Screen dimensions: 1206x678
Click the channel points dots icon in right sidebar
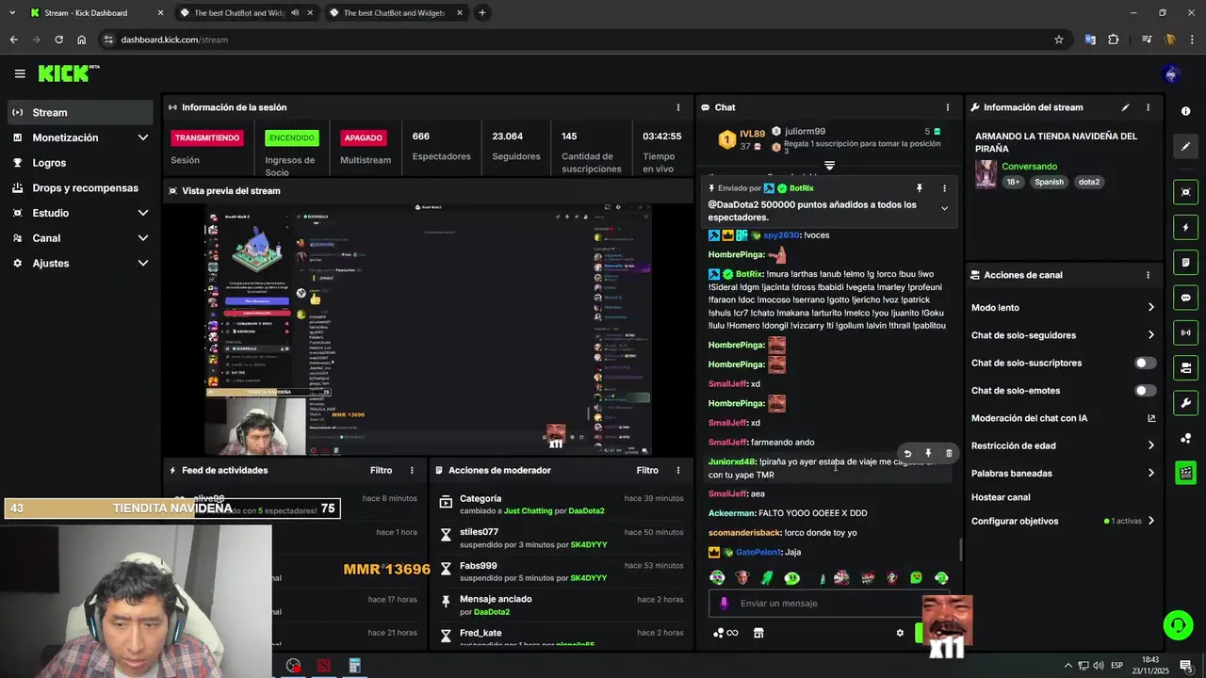[x=1185, y=438]
